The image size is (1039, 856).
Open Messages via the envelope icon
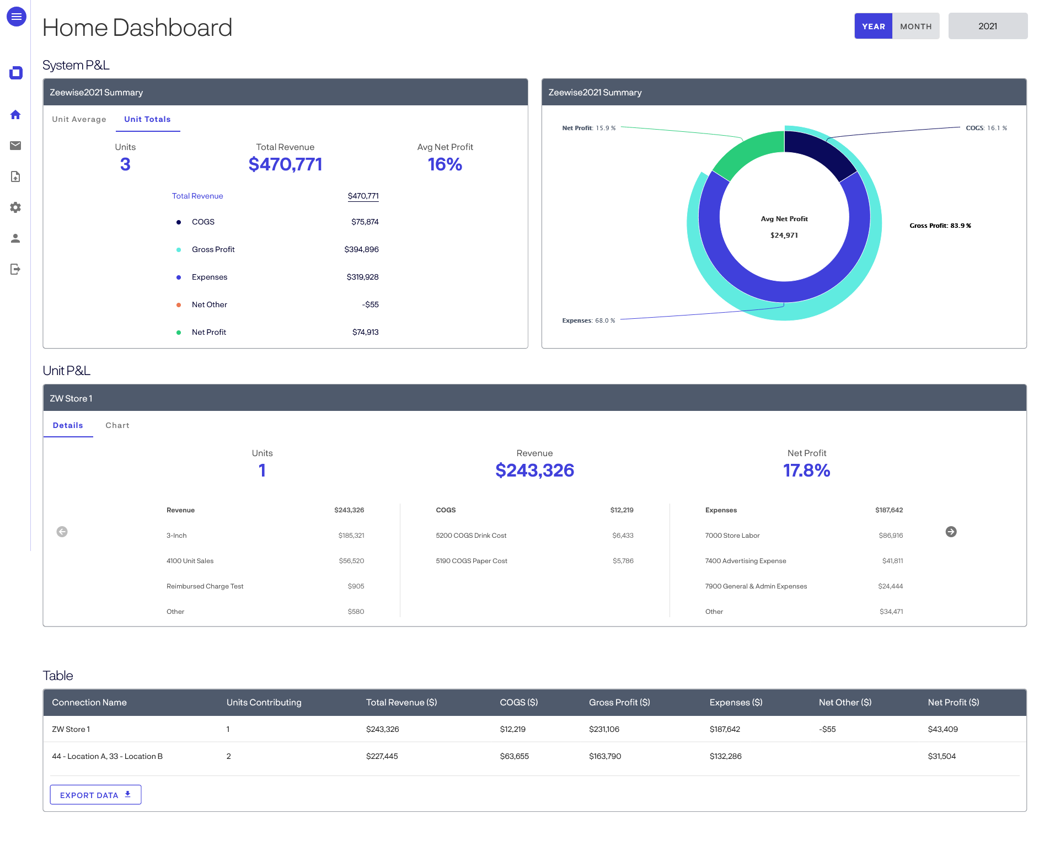[15, 145]
